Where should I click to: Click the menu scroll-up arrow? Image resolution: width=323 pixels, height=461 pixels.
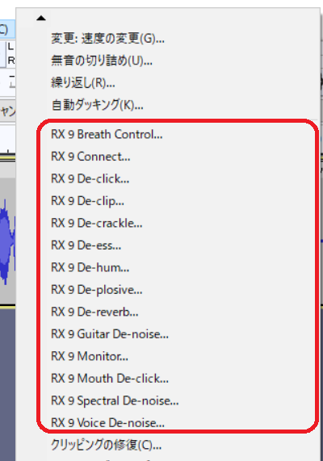41,19
